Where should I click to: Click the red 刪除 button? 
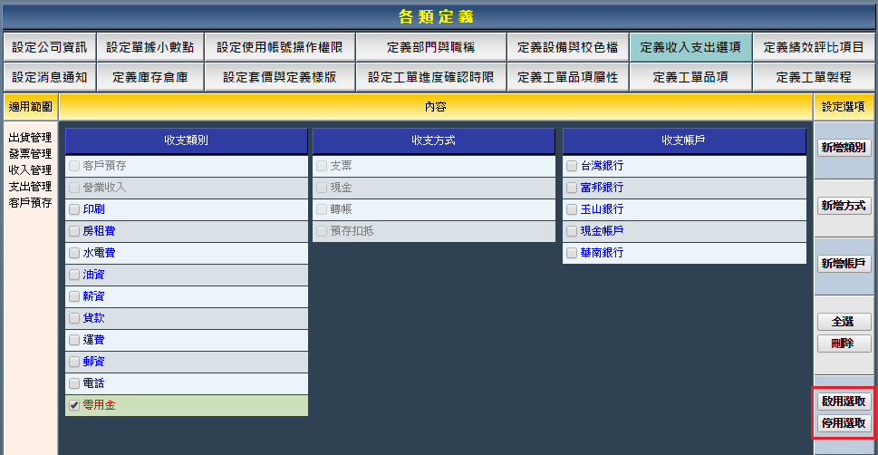(x=844, y=344)
